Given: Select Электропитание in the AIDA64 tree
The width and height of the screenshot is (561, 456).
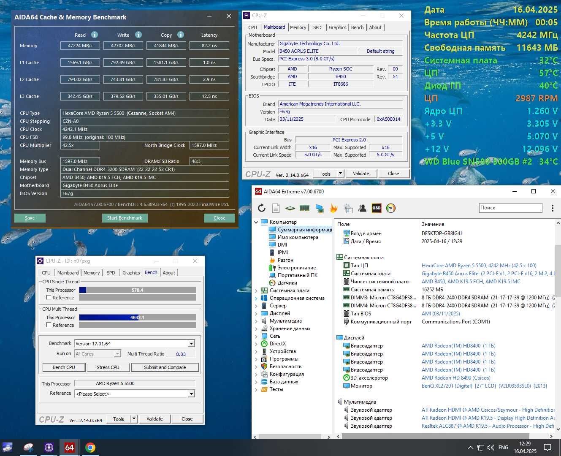Looking at the screenshot, I should click(x=296, y=268).
